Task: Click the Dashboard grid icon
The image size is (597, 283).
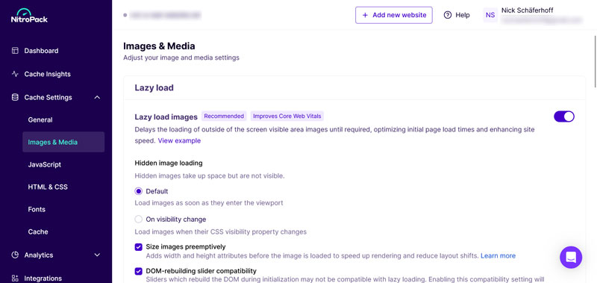Action: point(15,51)
